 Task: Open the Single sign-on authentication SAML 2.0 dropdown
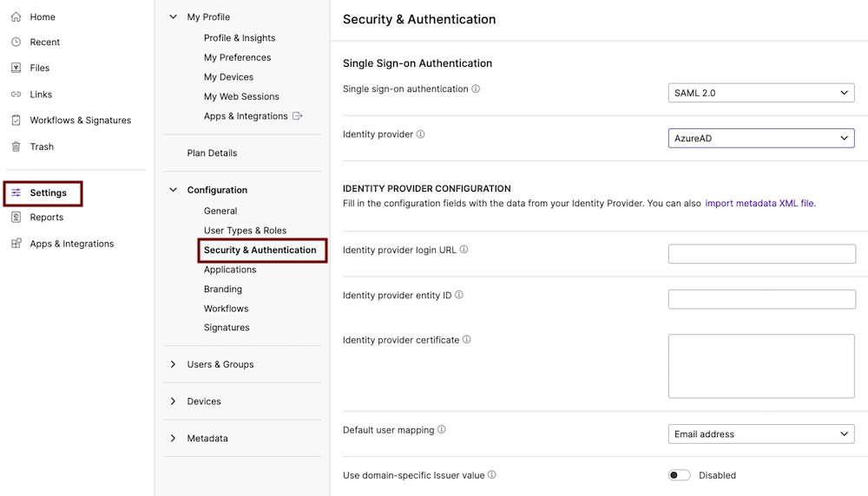point(761,93)
